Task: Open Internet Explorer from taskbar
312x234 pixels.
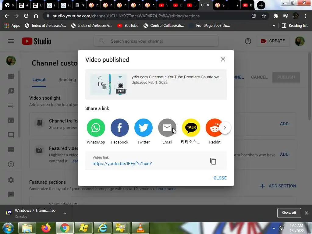Action: coord(103,228)
